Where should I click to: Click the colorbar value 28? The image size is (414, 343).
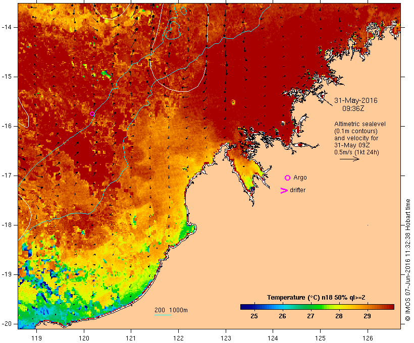tap(339, 316)
